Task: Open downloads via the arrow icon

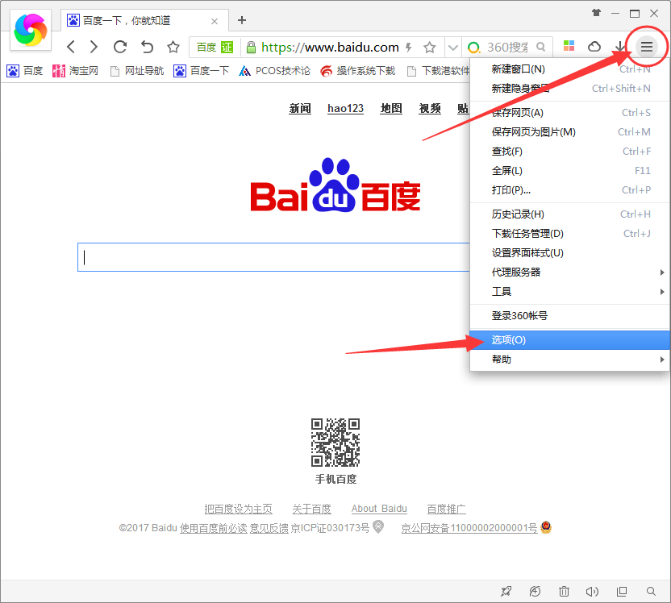Action: point(619,47)
